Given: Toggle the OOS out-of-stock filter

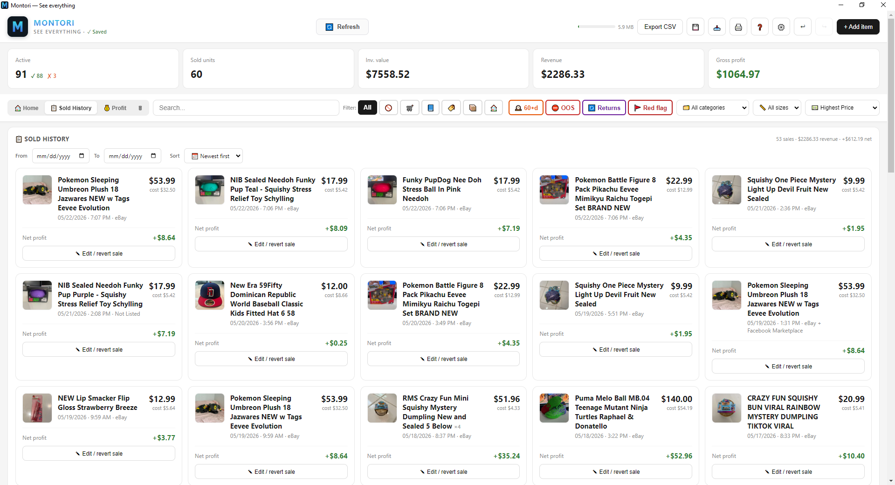Looking at the screenshot, I should [563, 108].
